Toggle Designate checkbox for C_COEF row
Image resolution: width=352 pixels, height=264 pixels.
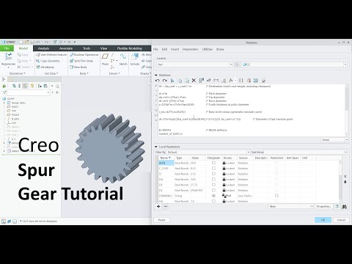coord(213,169)
